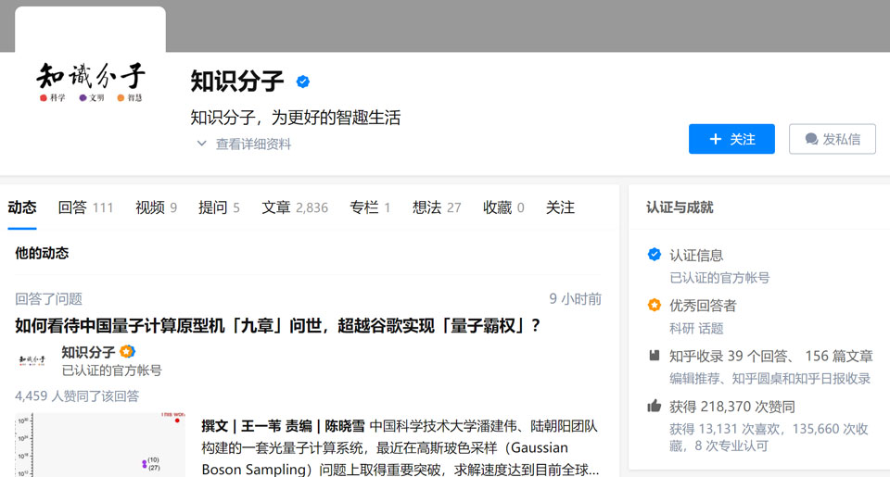
Task: Click 已认证的官方帐号 in the sidebar
Action: [x=719, y=278]
